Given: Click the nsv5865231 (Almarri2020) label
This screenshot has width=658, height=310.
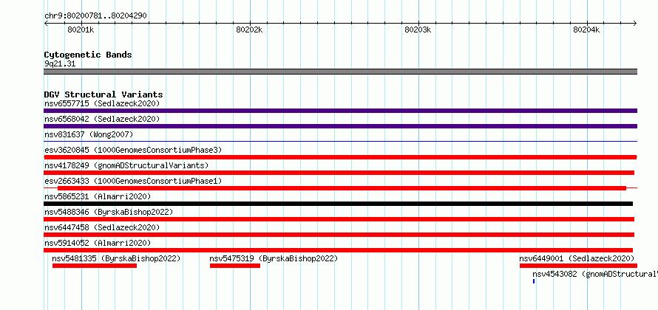Looking at the screenshot, I should point(98,196).
